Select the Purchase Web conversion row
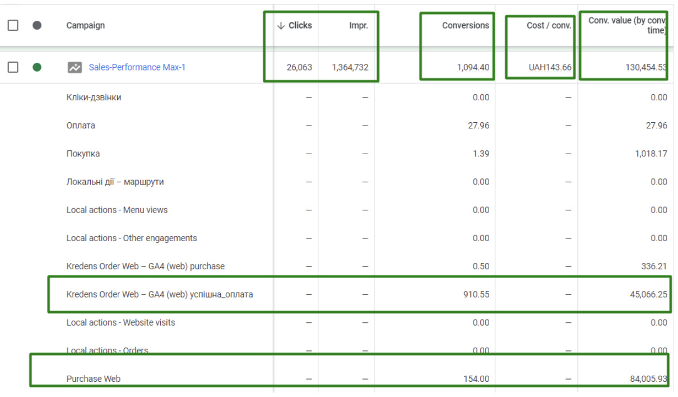Image resolution: width=678 pixels, height=397 pixels. (93, 379)
